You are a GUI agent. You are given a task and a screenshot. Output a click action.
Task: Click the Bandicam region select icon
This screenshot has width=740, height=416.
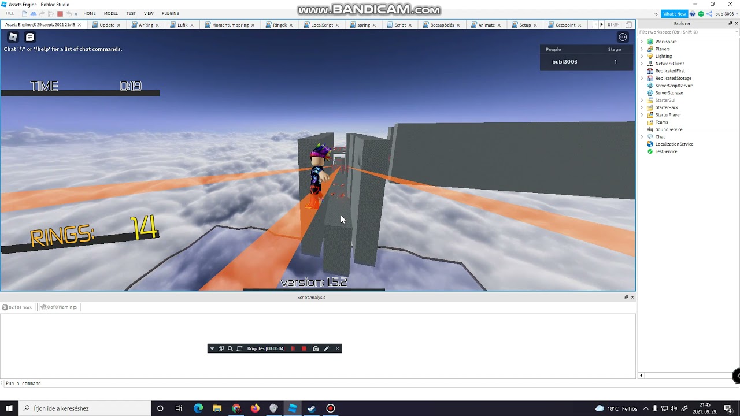239,348
